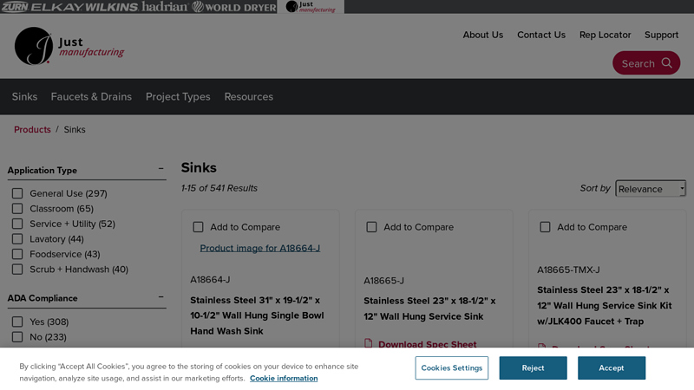The image size is (694, 390).
Task: Open the Sort by Relevance dropdown
Action: pyautogui.click(x=650, y=188)
